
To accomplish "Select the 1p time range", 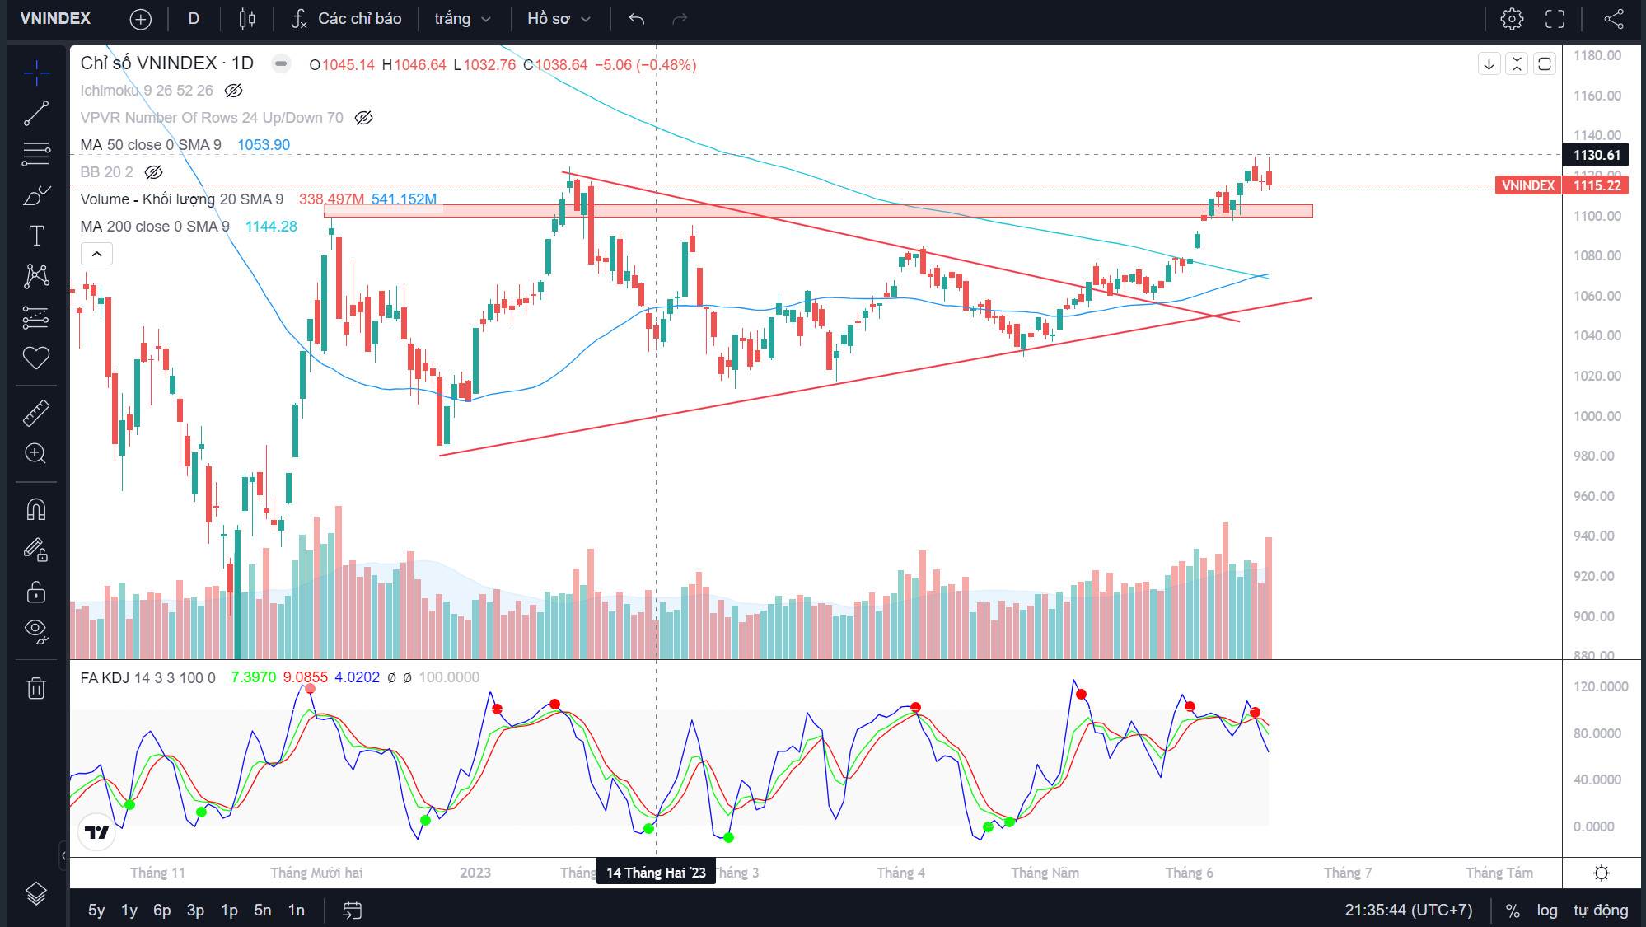I will (x=229, y=910).
